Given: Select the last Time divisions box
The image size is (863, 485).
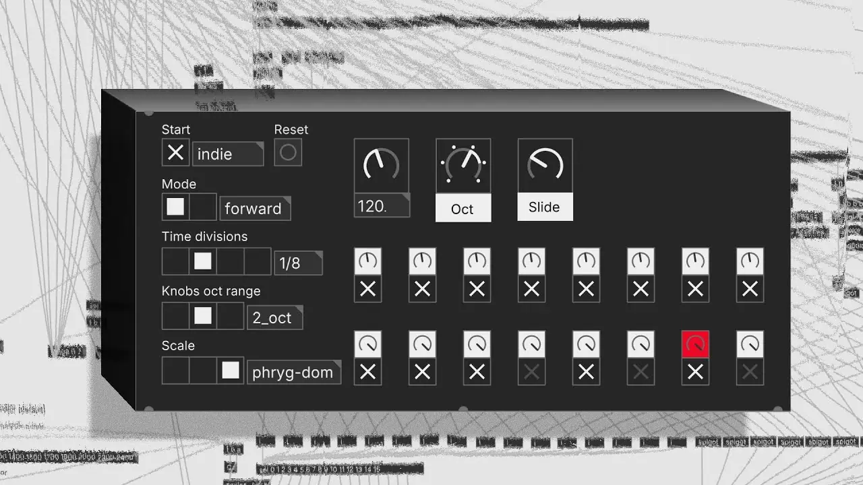Looking at the screenshot, I should [257, 261].
